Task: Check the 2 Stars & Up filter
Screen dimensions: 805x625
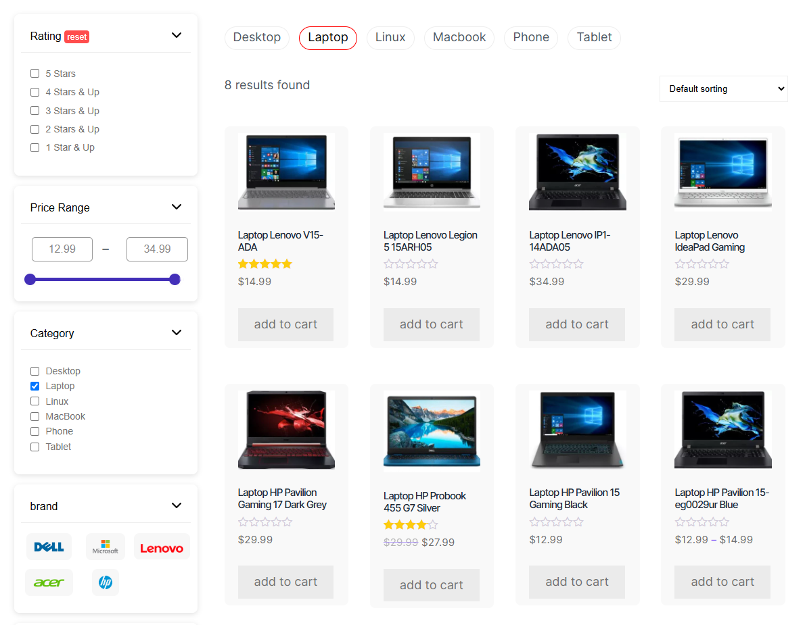Action: tap(35, 129)
